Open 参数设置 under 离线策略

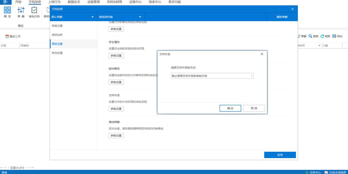pos(116,135)
